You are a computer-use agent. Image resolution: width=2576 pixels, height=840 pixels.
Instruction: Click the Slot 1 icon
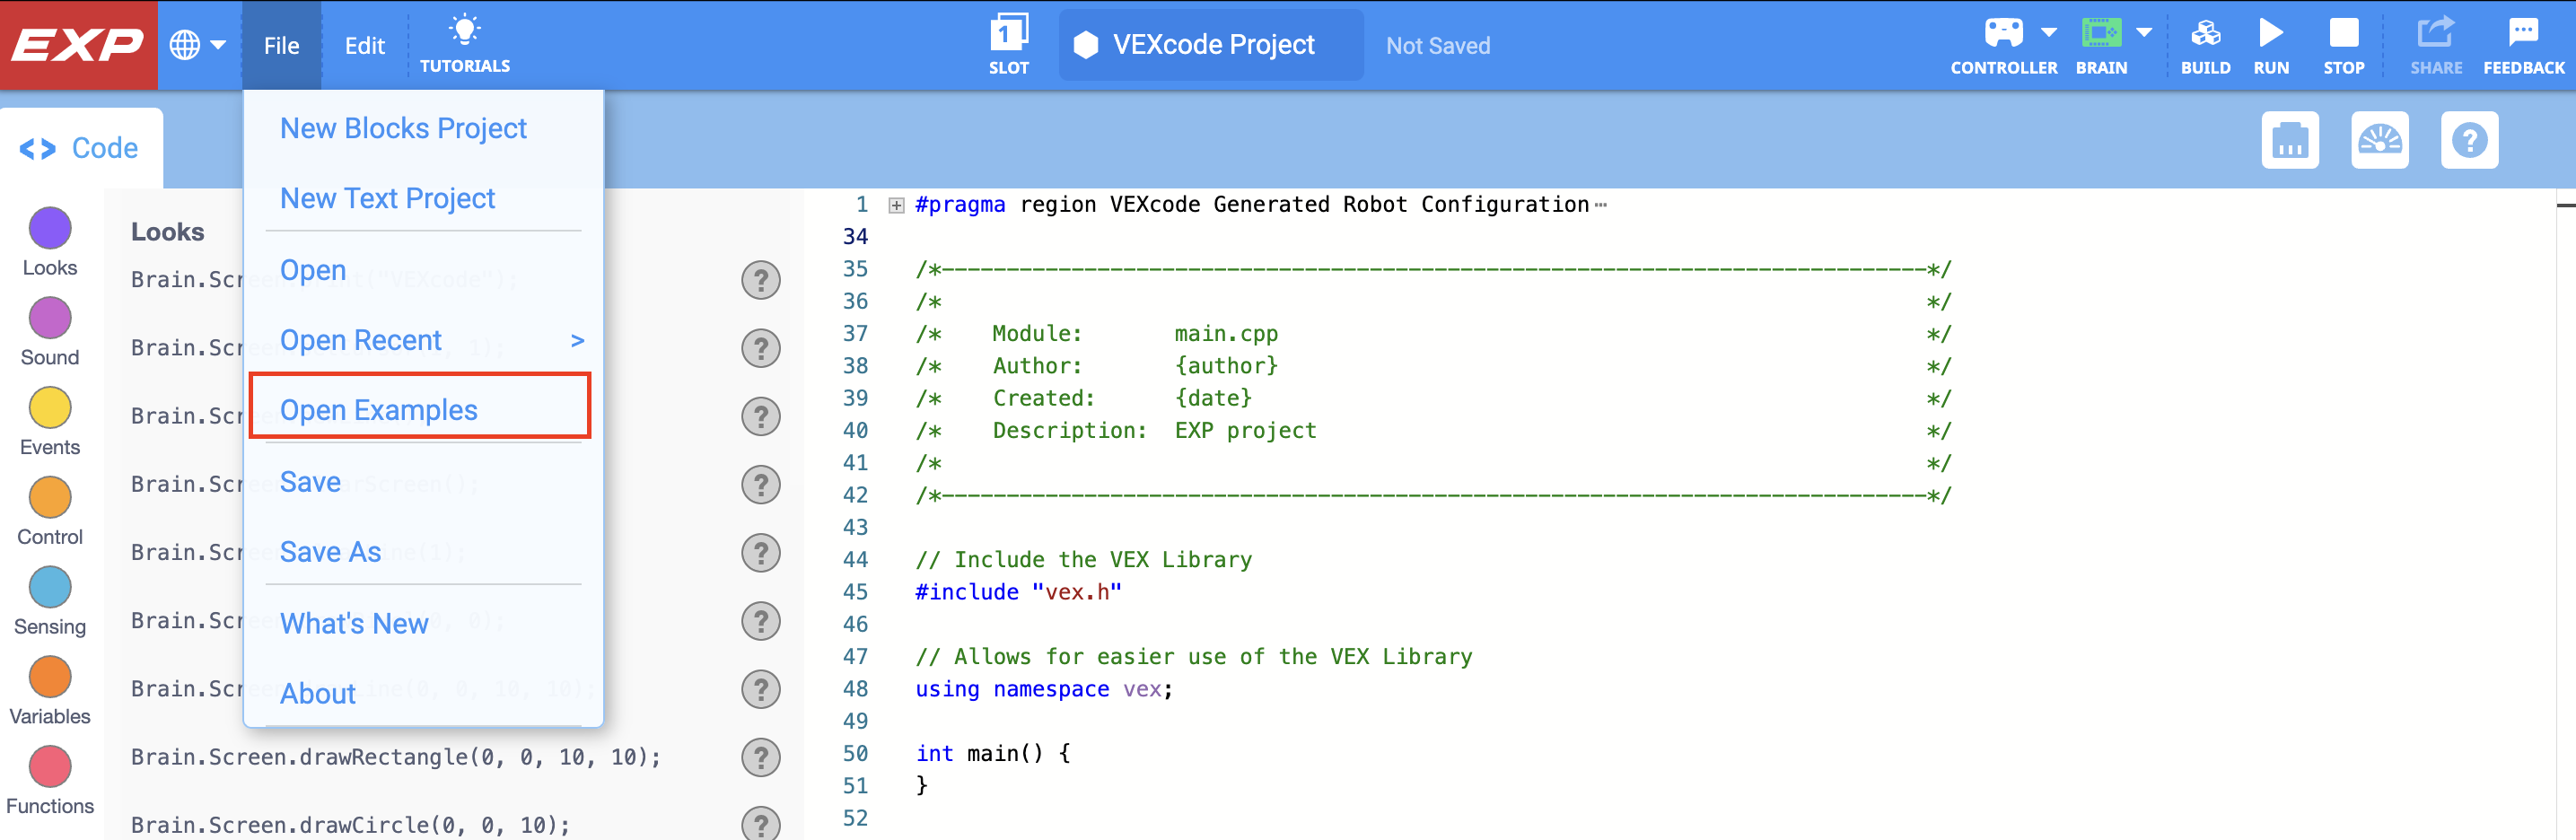click(1009, 40)
